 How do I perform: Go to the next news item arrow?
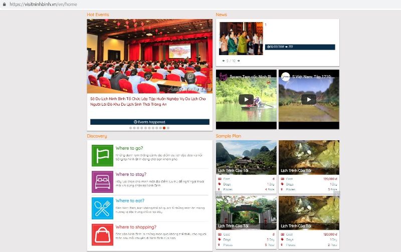(x=239, y=61)
